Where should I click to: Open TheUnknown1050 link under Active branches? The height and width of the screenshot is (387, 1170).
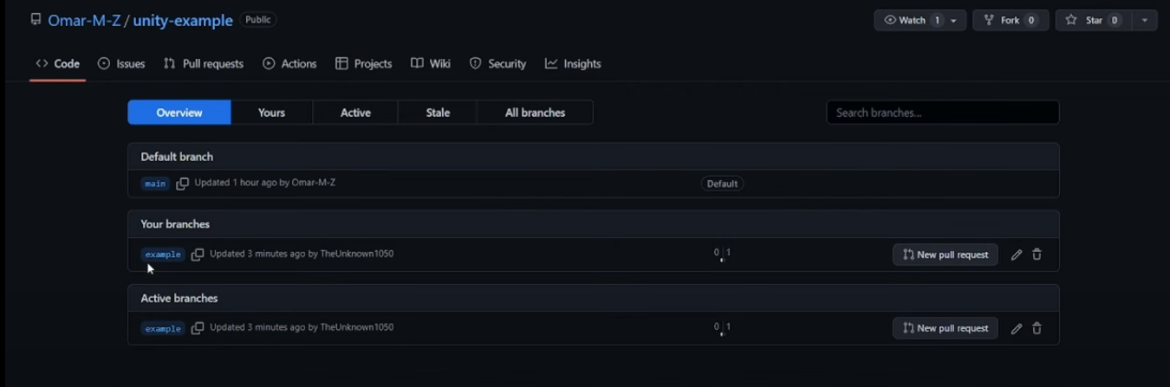(x=357, y=327)
